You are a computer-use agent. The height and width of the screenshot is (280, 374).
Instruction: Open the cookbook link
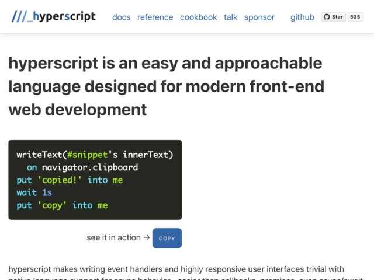point(198,17)
